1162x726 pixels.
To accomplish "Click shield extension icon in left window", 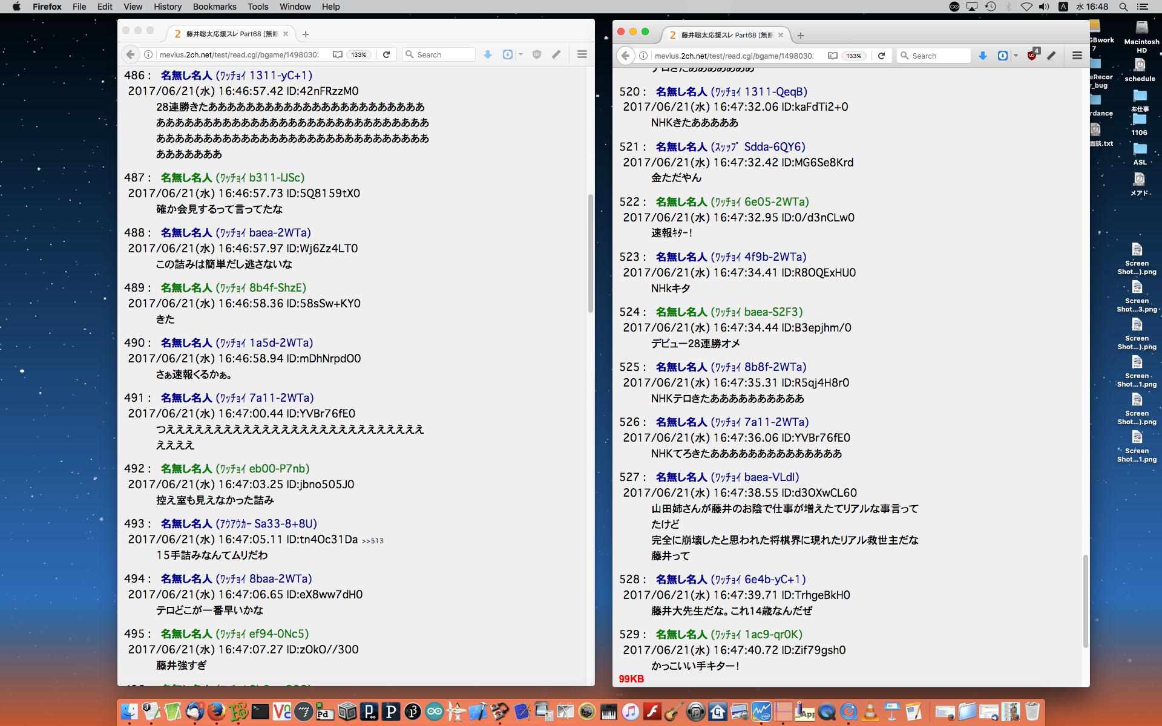I will coord(536,54).
